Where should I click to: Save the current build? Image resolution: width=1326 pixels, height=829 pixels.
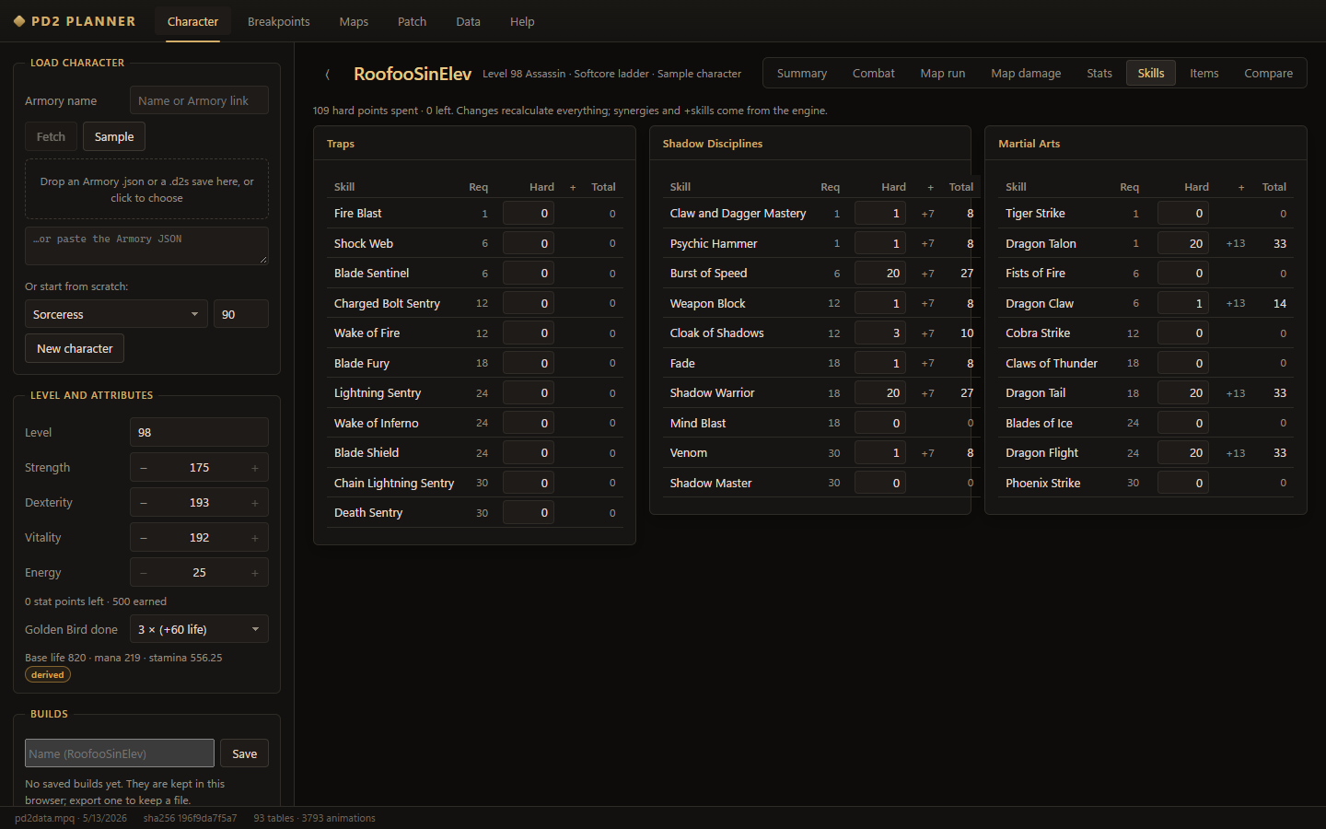(245, 753)
